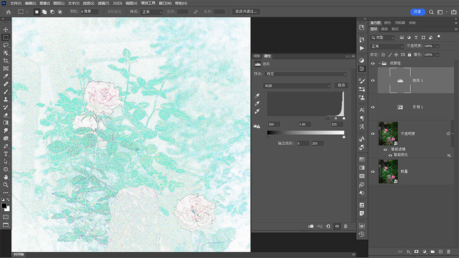
Task: Collapse the 观察组 group arrow
Action: [x=380, y=63]
